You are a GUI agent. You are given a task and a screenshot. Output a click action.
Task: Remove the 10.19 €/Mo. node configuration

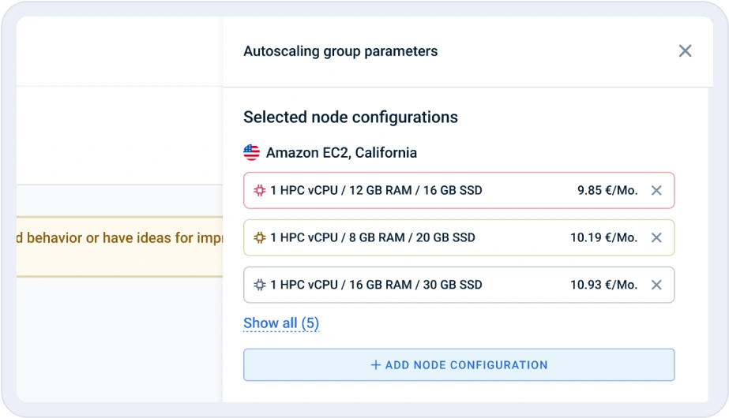[656, 237]
